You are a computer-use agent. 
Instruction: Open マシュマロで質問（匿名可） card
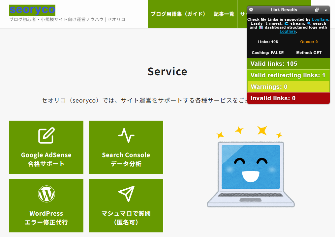pos(126,206)
